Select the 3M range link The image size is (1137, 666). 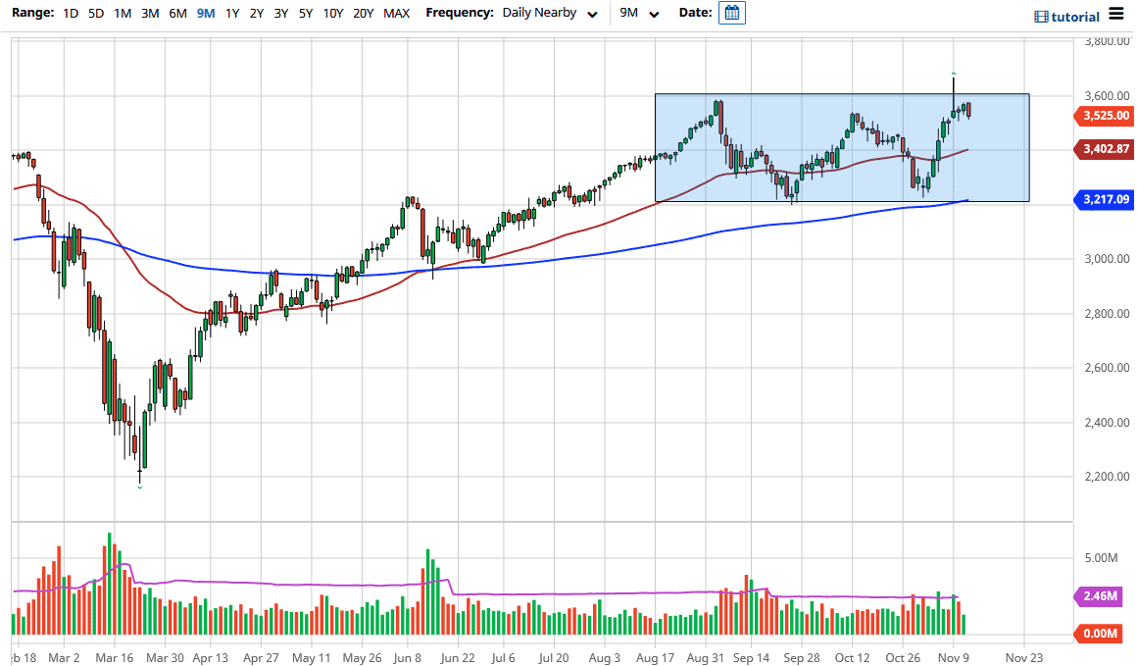point(149,14)
